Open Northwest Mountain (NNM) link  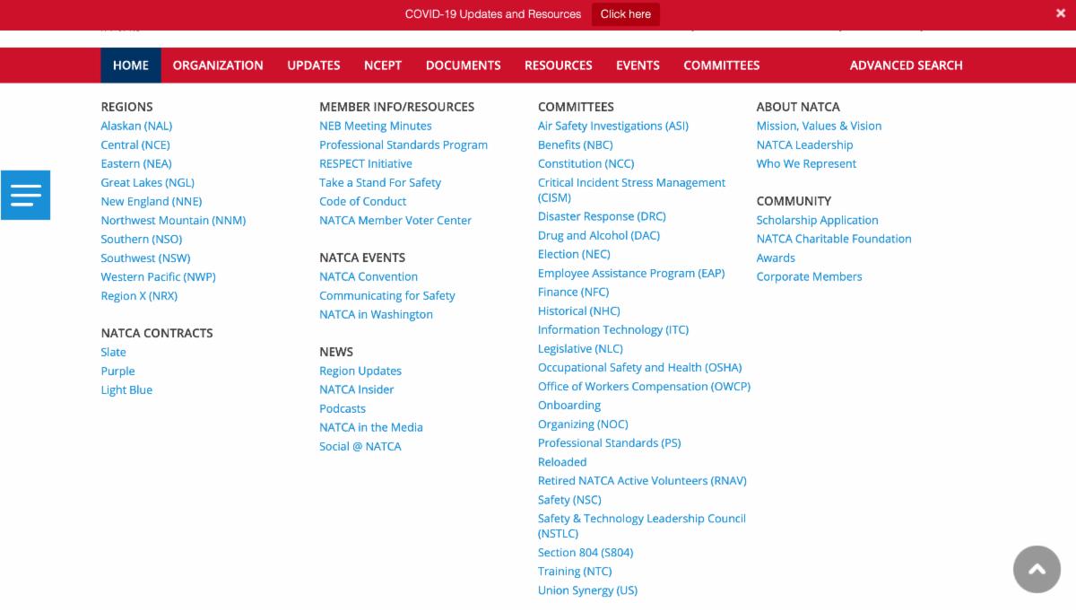(173, 220)
